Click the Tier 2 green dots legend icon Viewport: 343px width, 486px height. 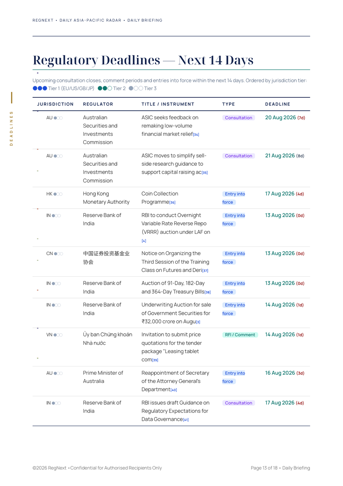[105, 88]
